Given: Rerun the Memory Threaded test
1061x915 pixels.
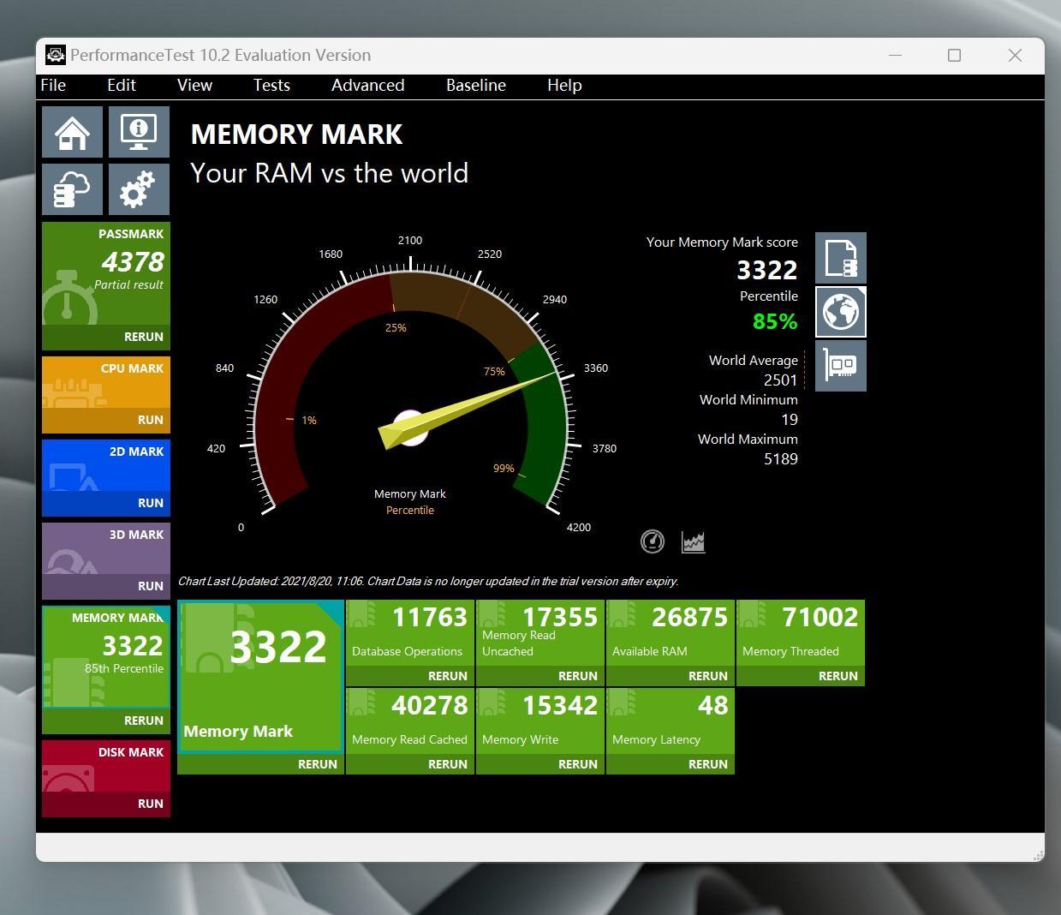Looking at the screenshot, I should coord(801,676).
